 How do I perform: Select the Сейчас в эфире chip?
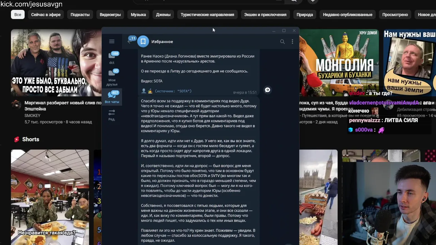click(x=46, y=15)
